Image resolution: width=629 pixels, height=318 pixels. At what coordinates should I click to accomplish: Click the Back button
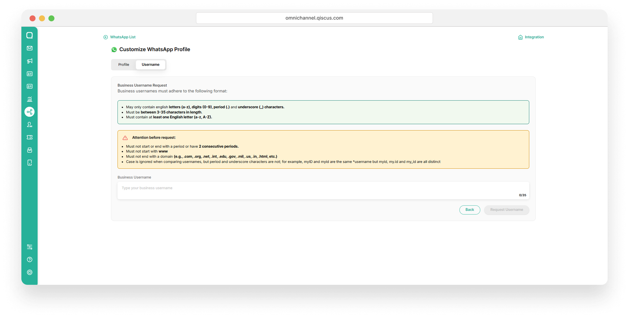(470, 210)
